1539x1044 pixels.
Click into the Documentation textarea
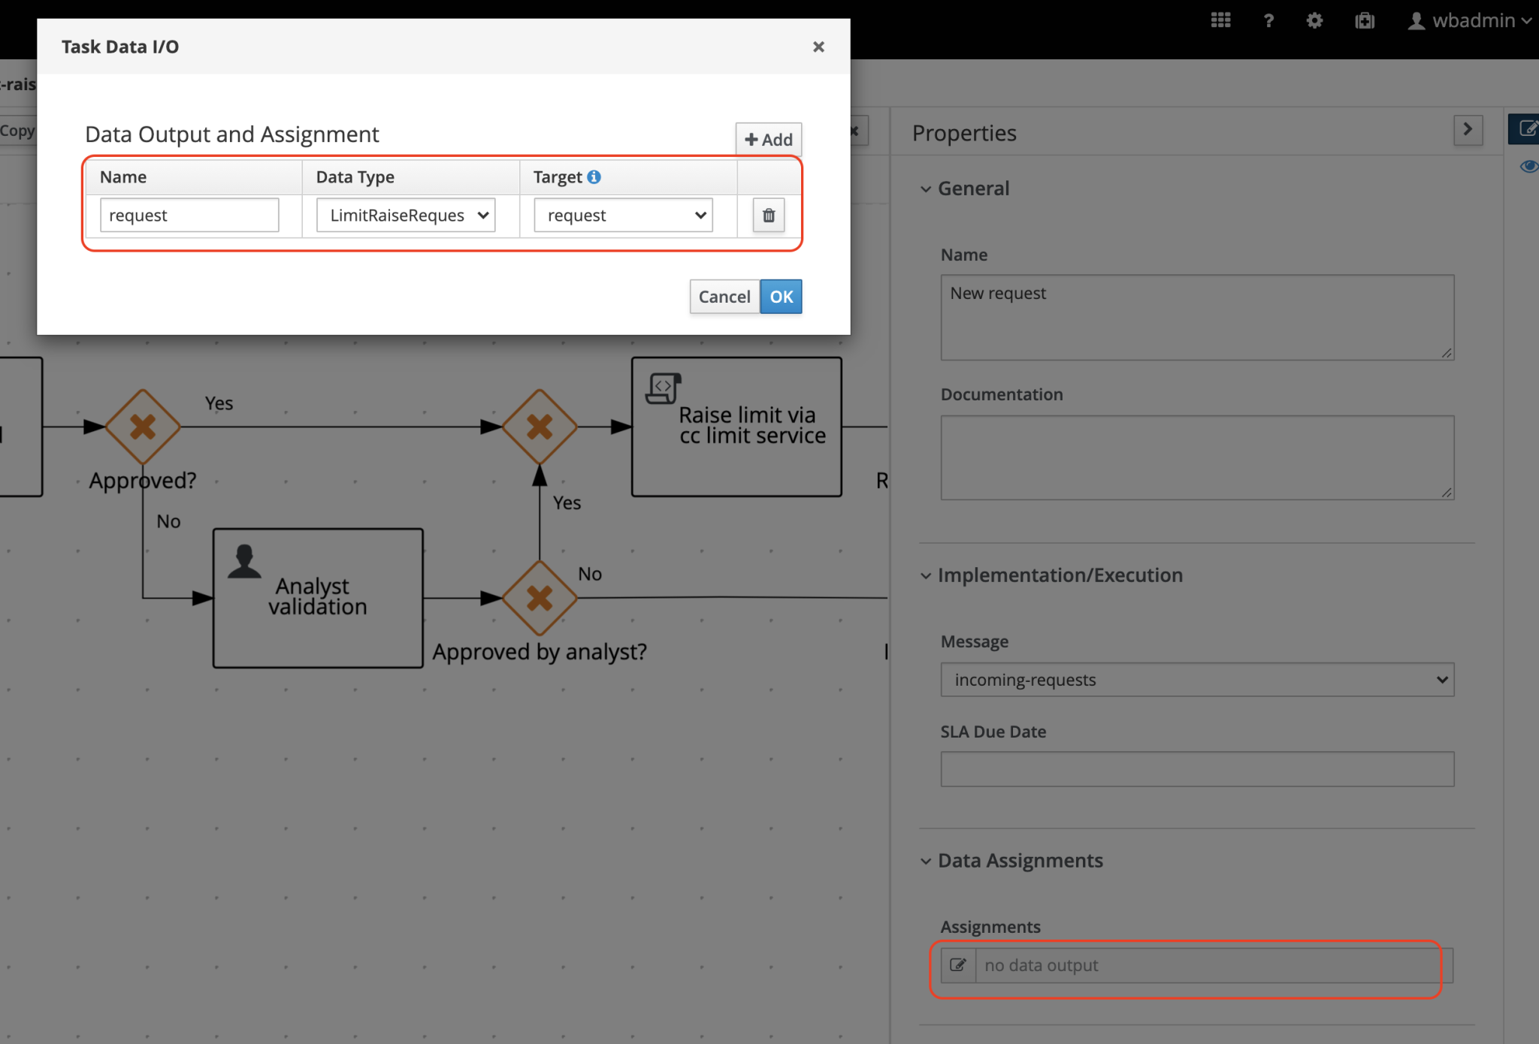1197,457
